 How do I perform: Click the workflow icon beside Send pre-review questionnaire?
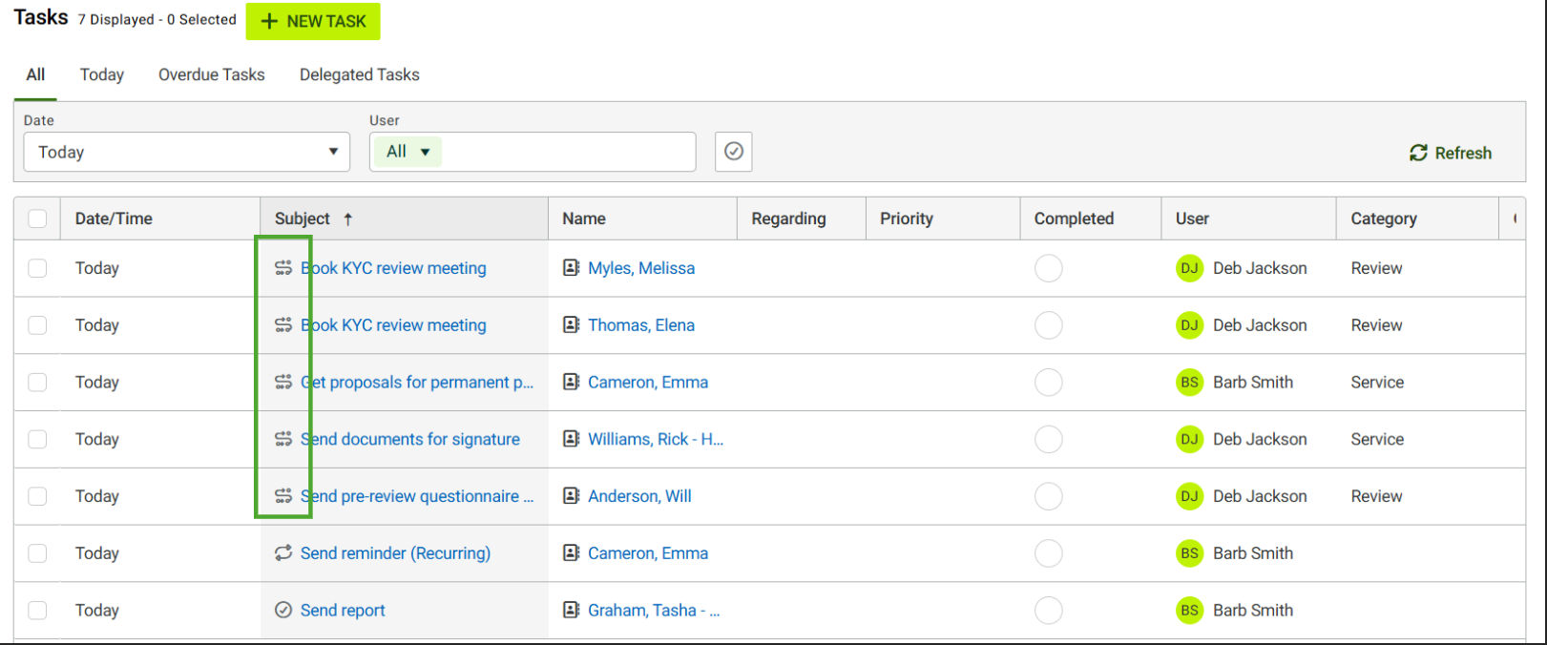click(283, 496)
